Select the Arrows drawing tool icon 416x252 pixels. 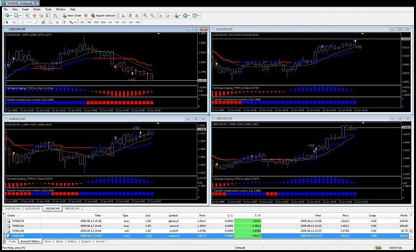click(x=71, y=23)
